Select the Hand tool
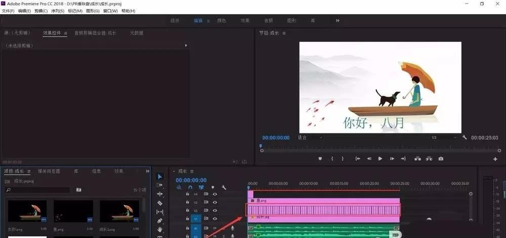 pyautogui.click(x=160, y=229)
